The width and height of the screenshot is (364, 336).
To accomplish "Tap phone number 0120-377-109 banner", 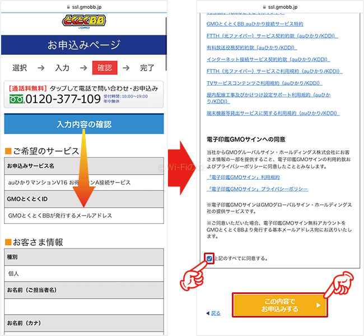I will click(x=83, y=94).
